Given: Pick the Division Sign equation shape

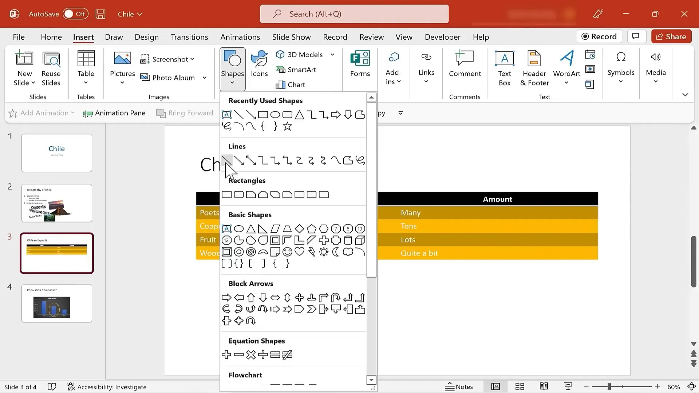Looking at the screenshot, I should 263,354.
